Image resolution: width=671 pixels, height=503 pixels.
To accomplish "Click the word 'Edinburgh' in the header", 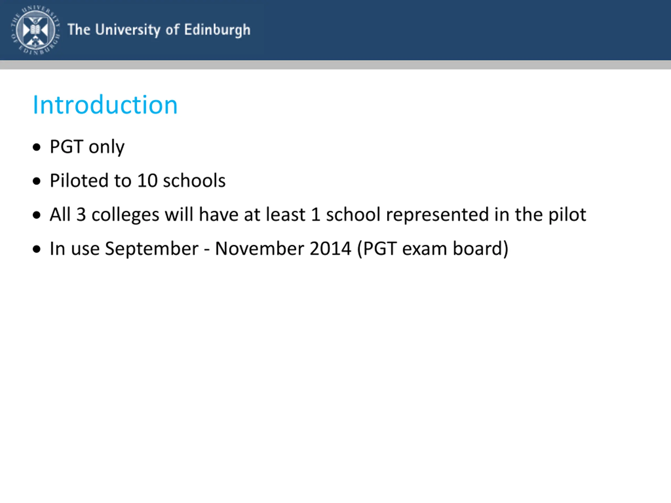I will click(x=217, y=30).
